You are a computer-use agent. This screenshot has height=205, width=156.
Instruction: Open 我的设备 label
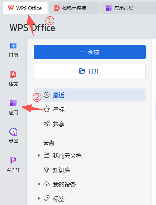point(64,184)
